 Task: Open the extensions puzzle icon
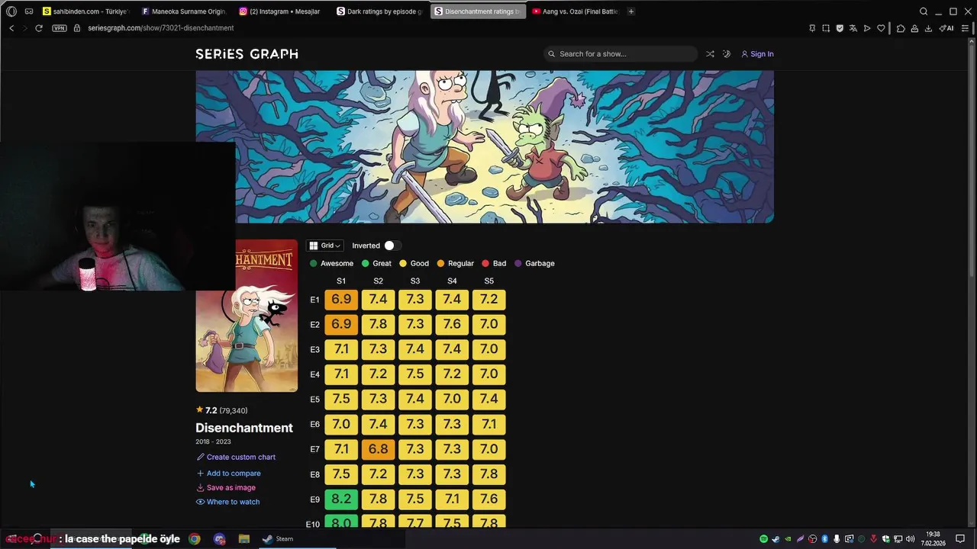[901, 28]
